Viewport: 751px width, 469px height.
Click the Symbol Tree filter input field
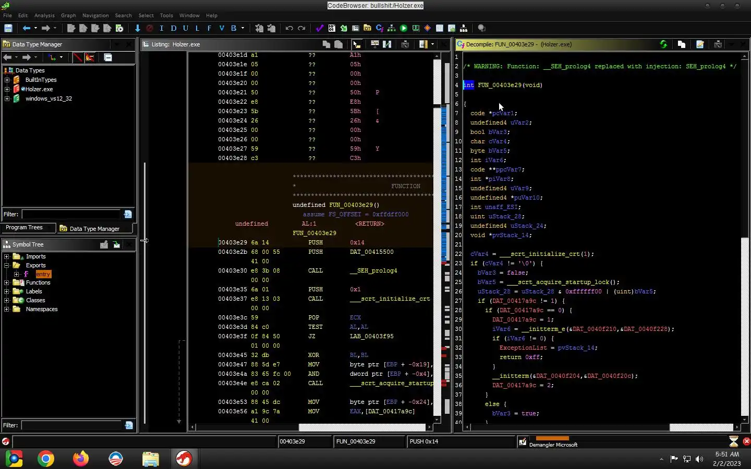tap(71, 425)
